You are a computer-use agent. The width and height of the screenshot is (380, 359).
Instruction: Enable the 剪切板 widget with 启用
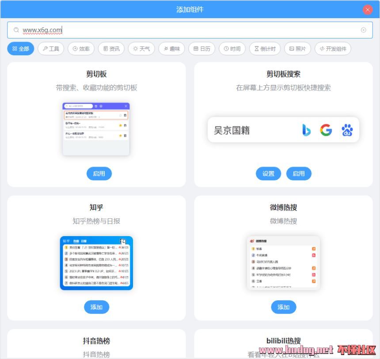tap(99, 173)
